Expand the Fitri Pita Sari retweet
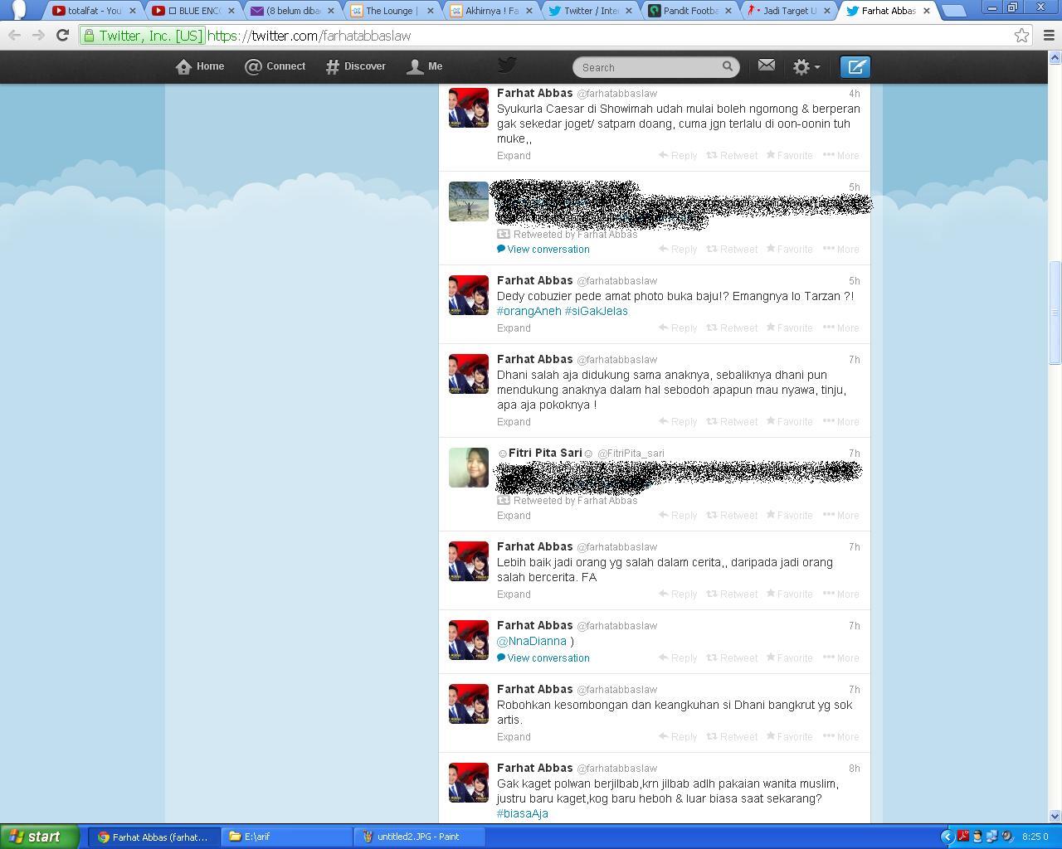The height and width of the screenshot is (849, 1062). 514,516
